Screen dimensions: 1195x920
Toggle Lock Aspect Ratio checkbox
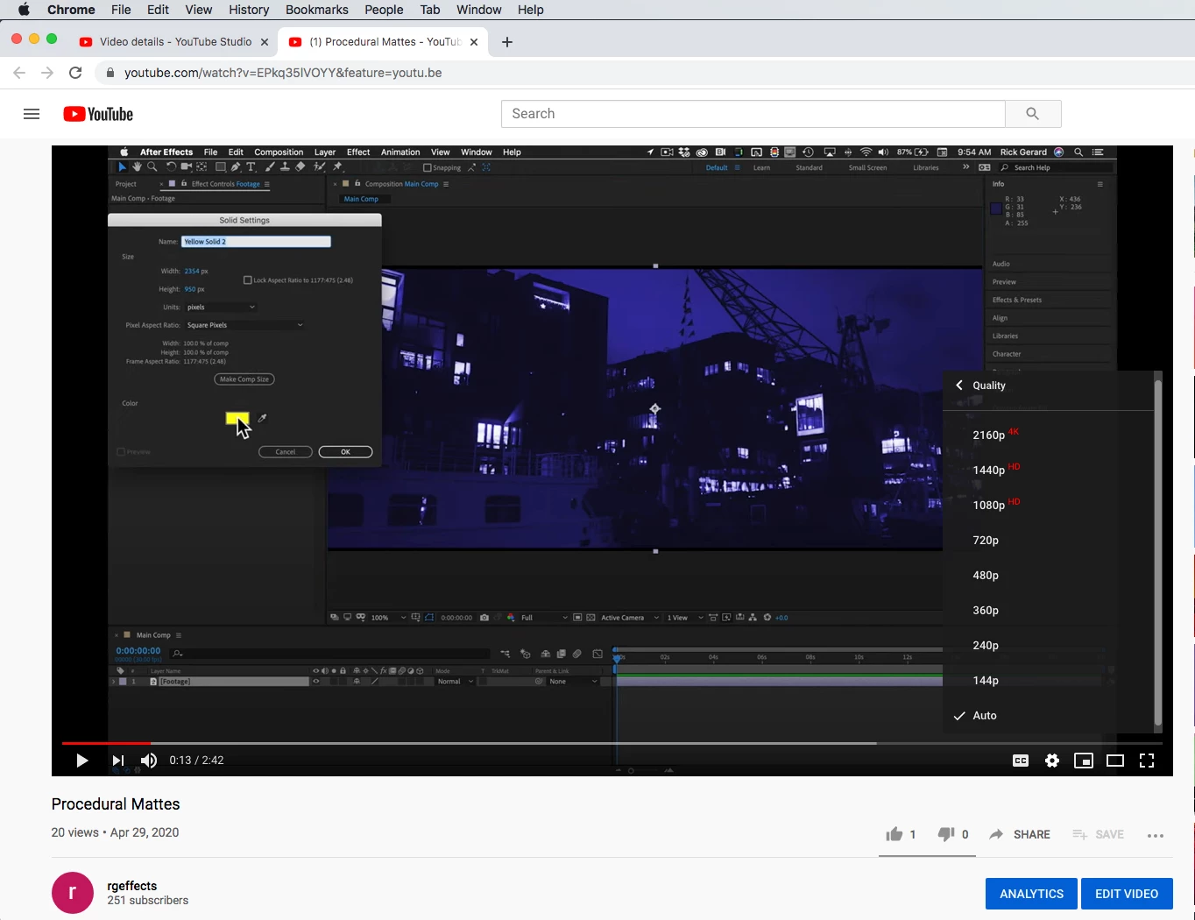pos(247,280)
